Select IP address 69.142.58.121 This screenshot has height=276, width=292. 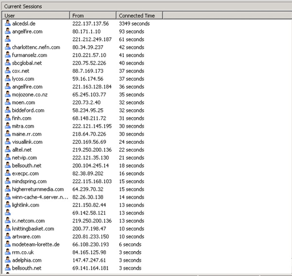click(x=89, y=213)
